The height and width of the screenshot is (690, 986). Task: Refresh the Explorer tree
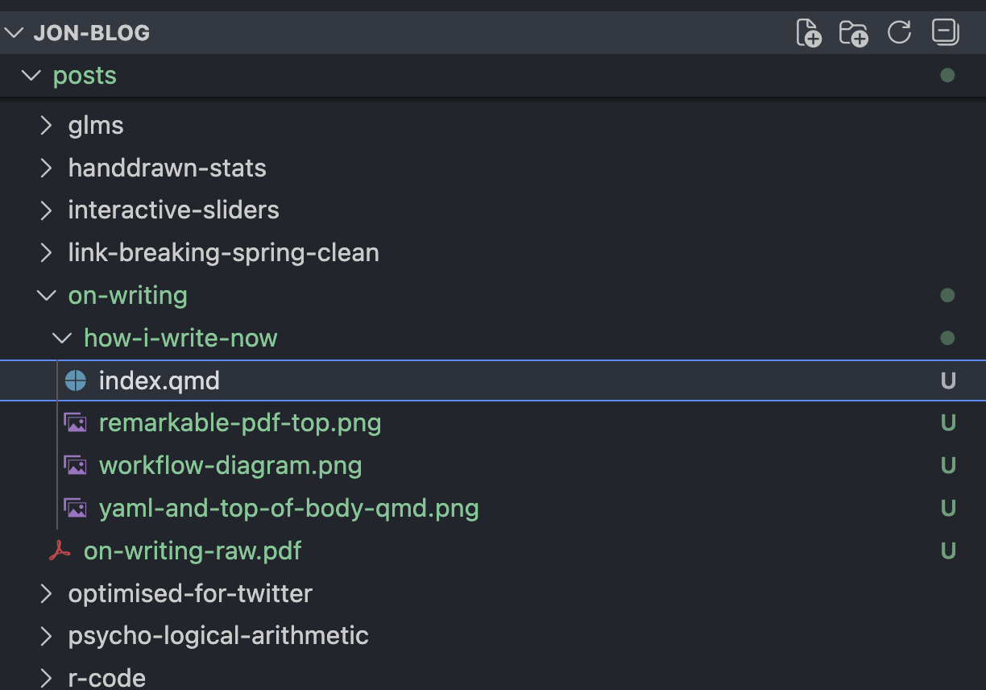point(899,33)
